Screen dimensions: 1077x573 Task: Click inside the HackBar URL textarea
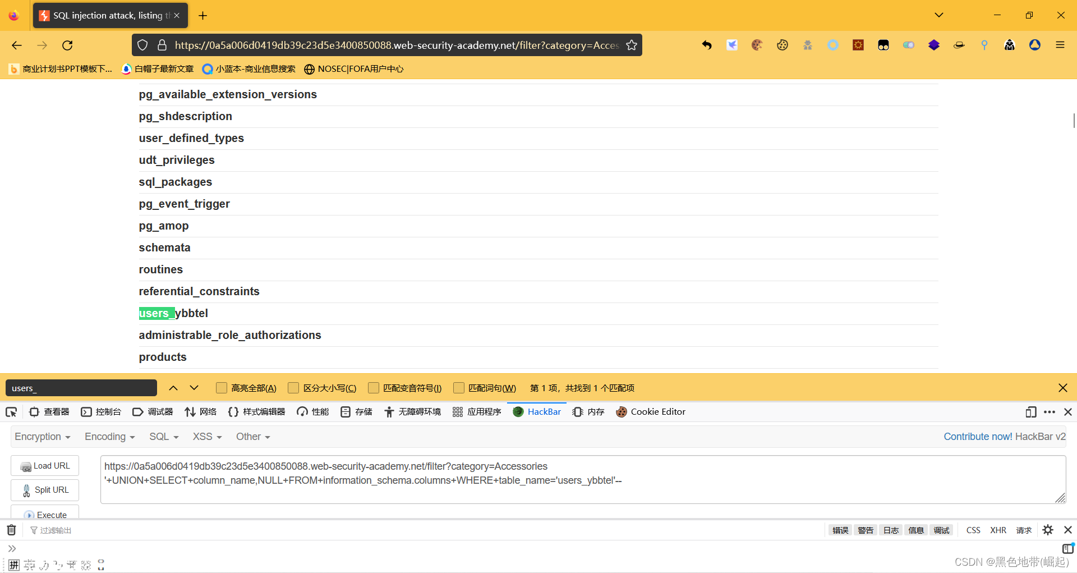pyautogui.click(x=583, y=479)
